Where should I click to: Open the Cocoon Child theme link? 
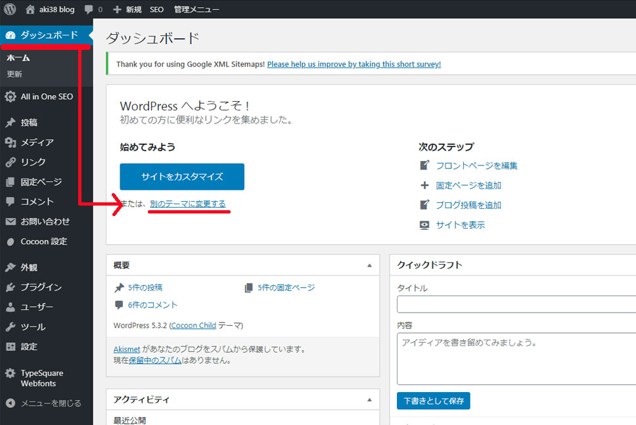pyautogui.click(x=193, y=325)
